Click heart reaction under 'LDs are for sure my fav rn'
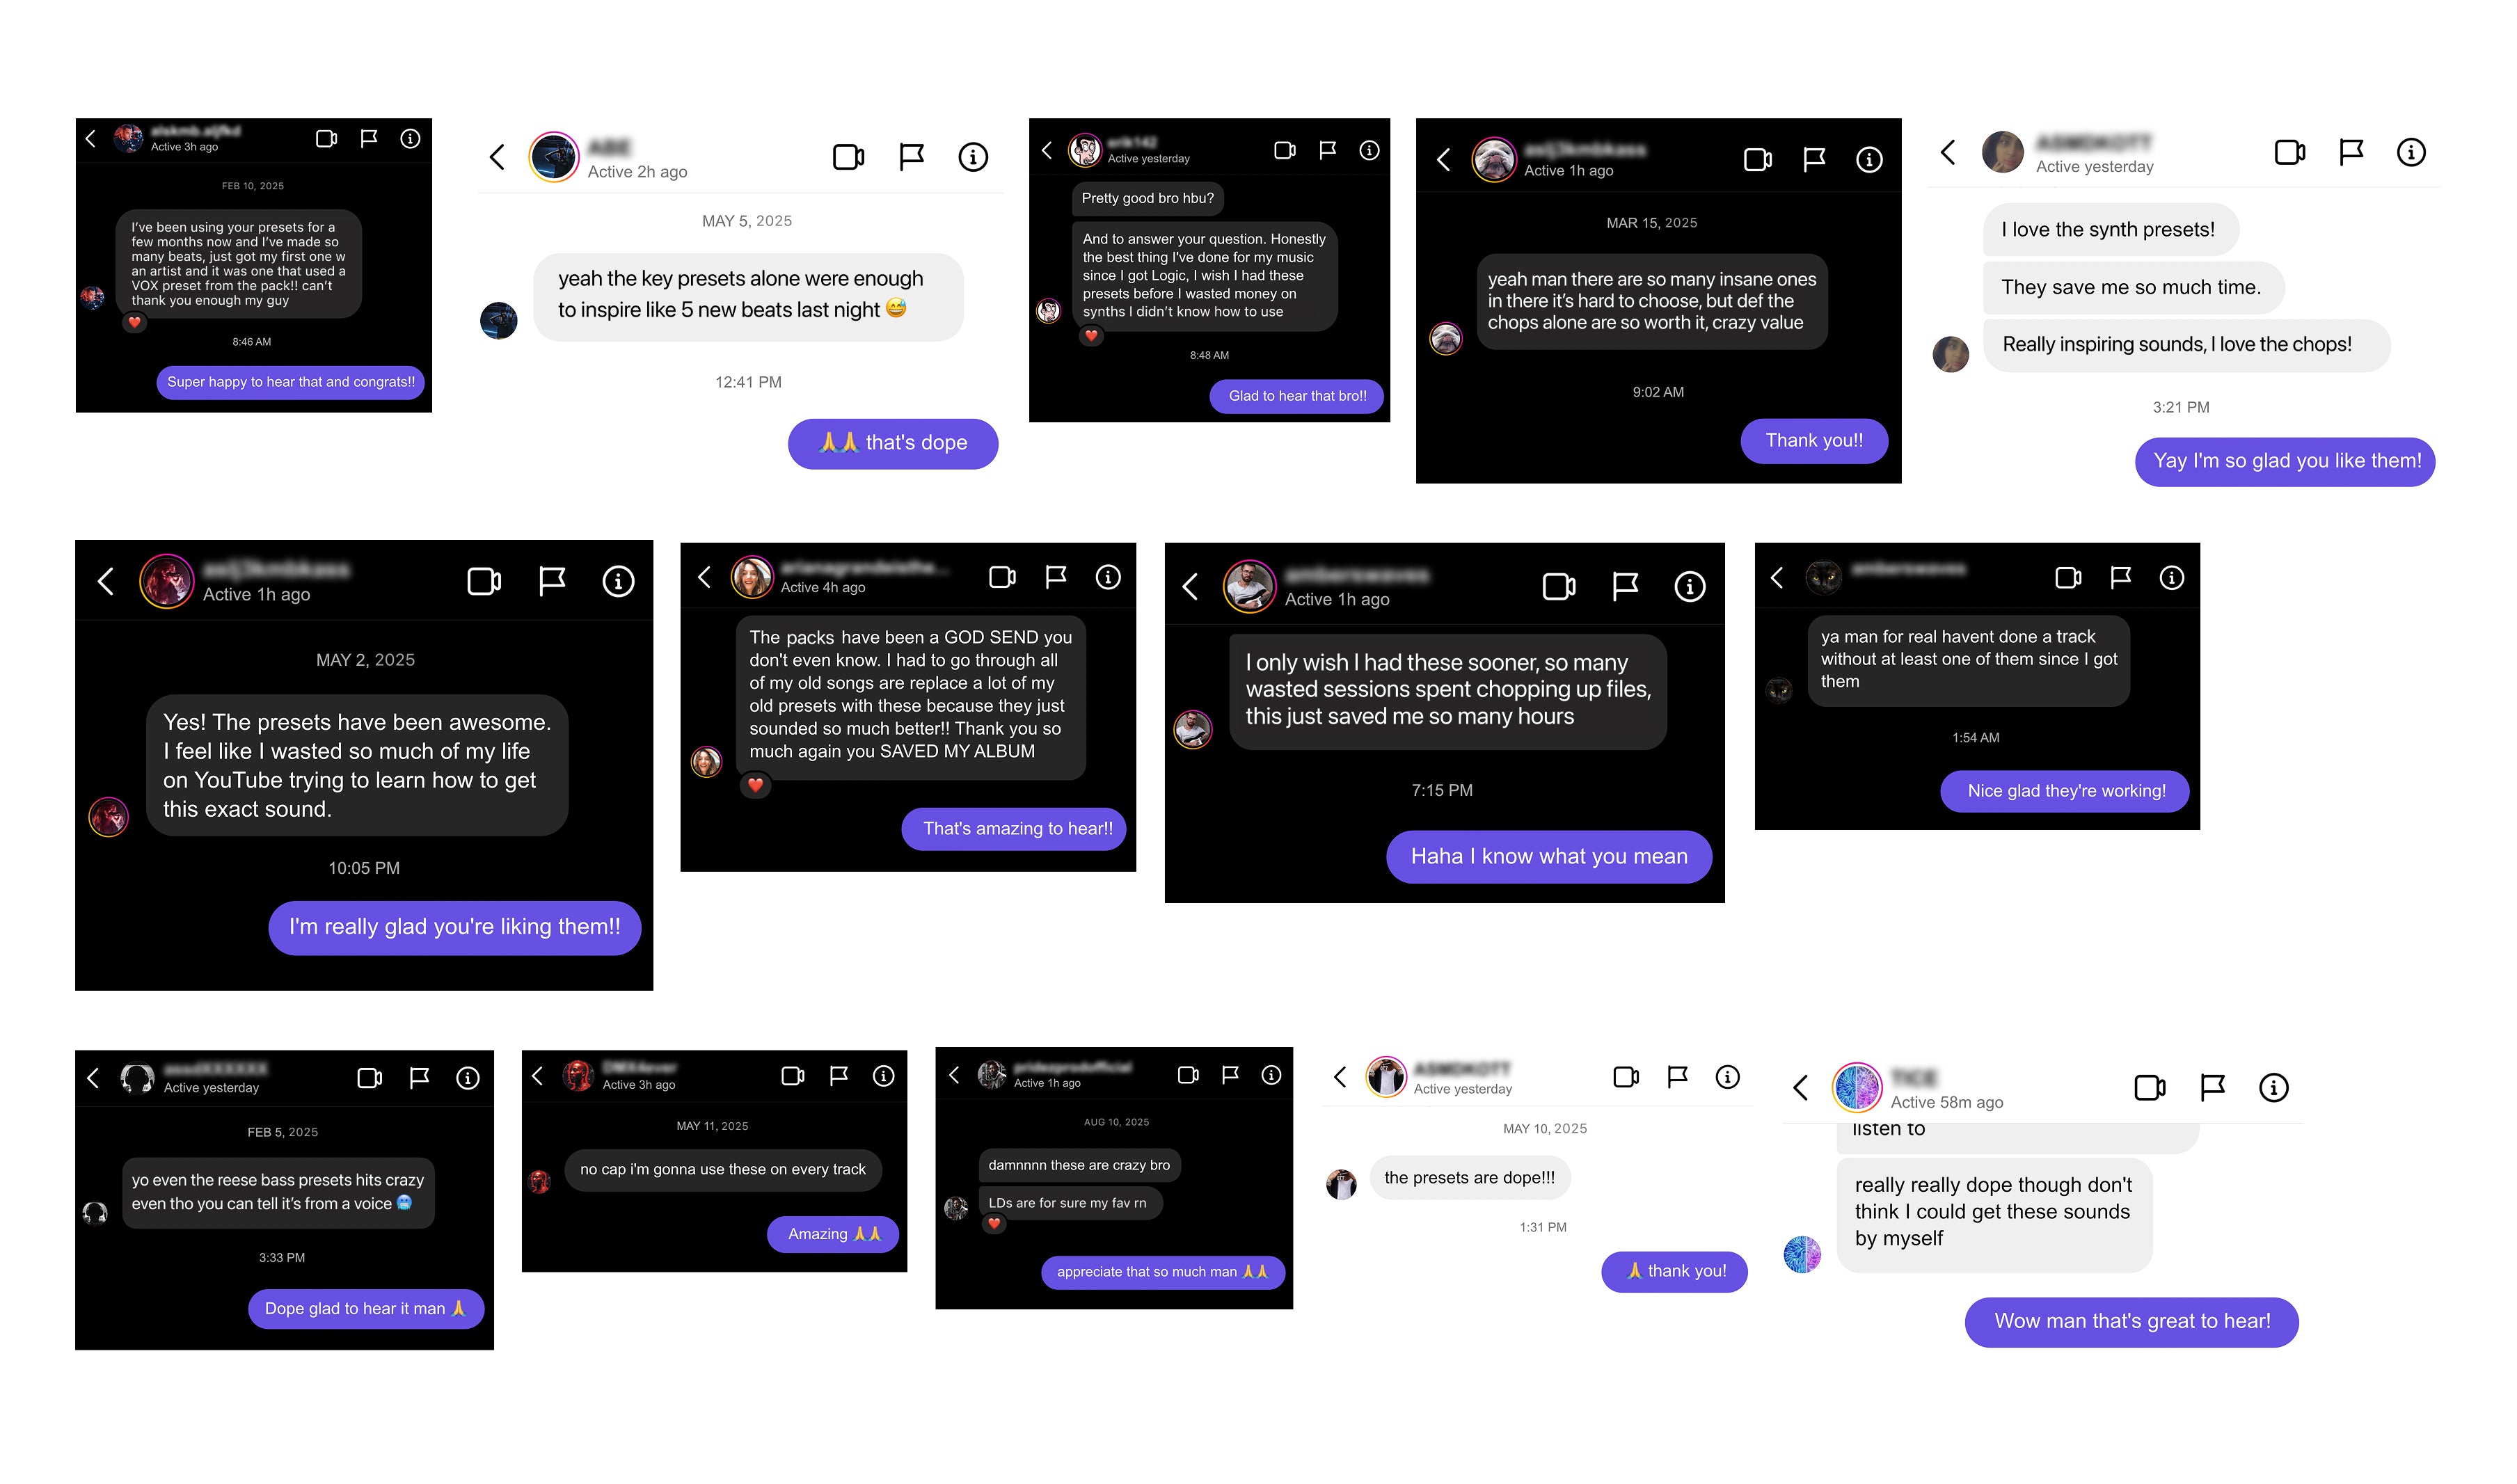Viewport: 2517px width, 1484px height. coord(994,1223)
